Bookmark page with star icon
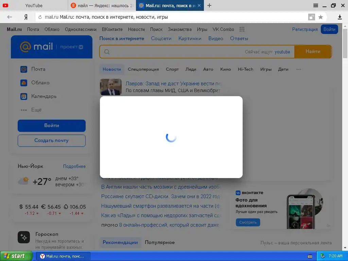This screenshot has height=261, width=348. (320, 17)
